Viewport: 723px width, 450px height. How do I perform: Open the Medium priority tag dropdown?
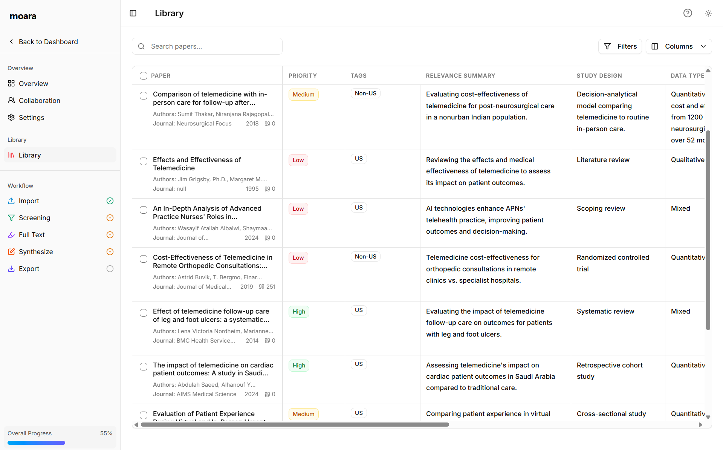[303, 94]
